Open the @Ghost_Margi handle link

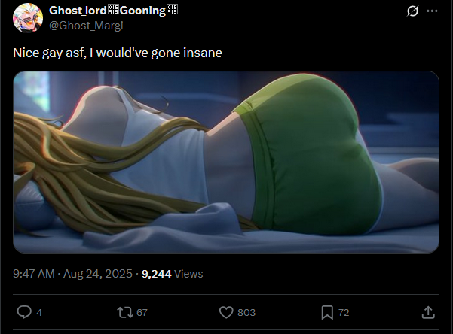86,26
